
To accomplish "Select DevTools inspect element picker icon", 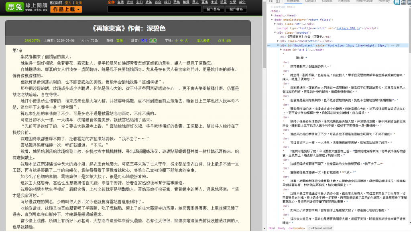I will point(271,1).
